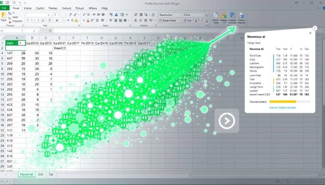Expand the Font group dialog launcher
The image size is (325, 185).
79,25
